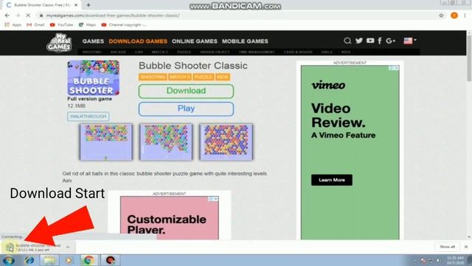Open the Gmail bookmark
This screenshot has width=472, height=266.
pos(35,24)
